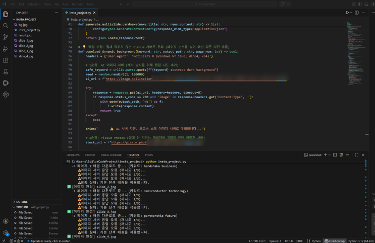Change file encoding UTF-8
Viewport: 375px width, 243px height.
289,241
